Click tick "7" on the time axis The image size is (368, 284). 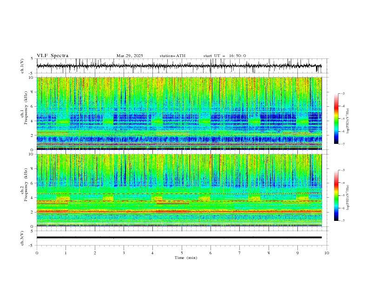tap(240, 253)
